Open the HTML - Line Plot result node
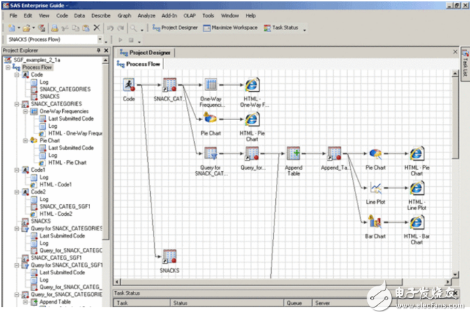Image resolution: width=470 pixels, height=317 pixels. [416, 189]
